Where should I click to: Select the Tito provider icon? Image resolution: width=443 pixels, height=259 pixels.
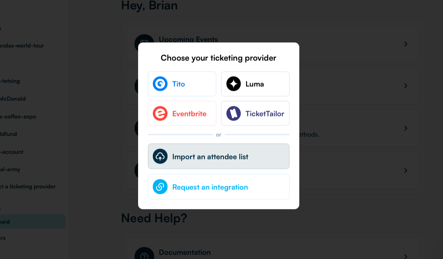(x=160, y=84)
